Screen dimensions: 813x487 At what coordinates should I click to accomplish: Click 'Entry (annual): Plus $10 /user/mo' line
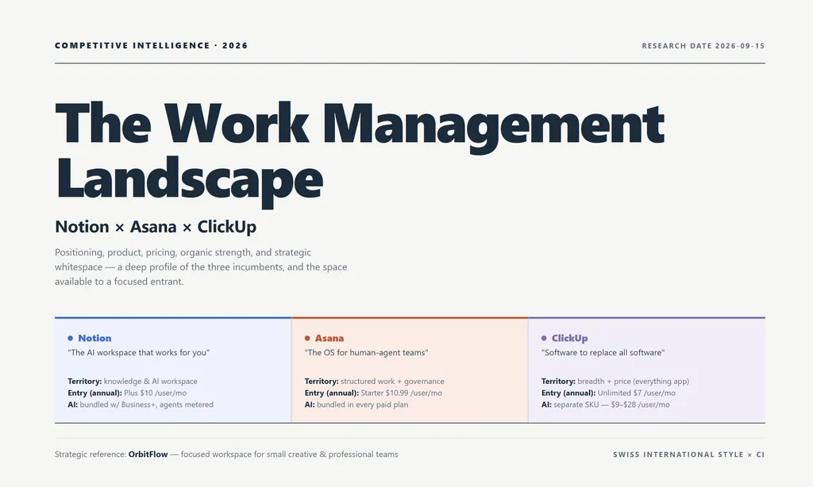(x=127, y=393)
